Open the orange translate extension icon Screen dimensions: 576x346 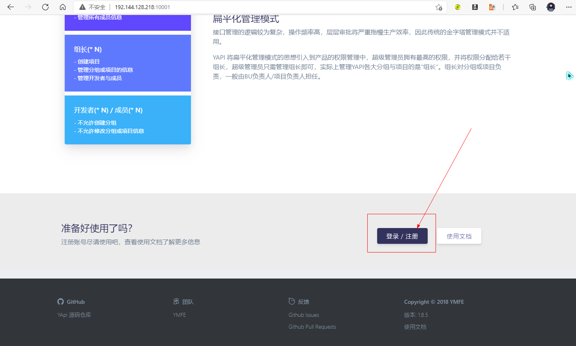[x=492, y=7]
